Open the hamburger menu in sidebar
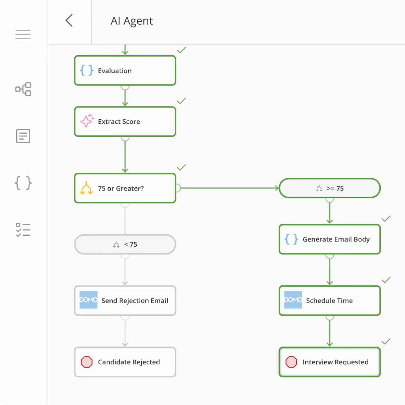This screenshot has height=405, width=405. click(x=23, y=34)
